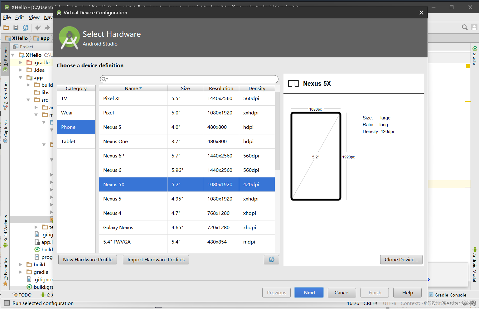Select the Nexus 4 device row
The height and width of the screenshot is (309, 479).
(187, 213)
